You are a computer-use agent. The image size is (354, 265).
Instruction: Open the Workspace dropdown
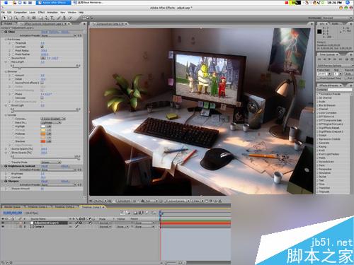(337, 18)
